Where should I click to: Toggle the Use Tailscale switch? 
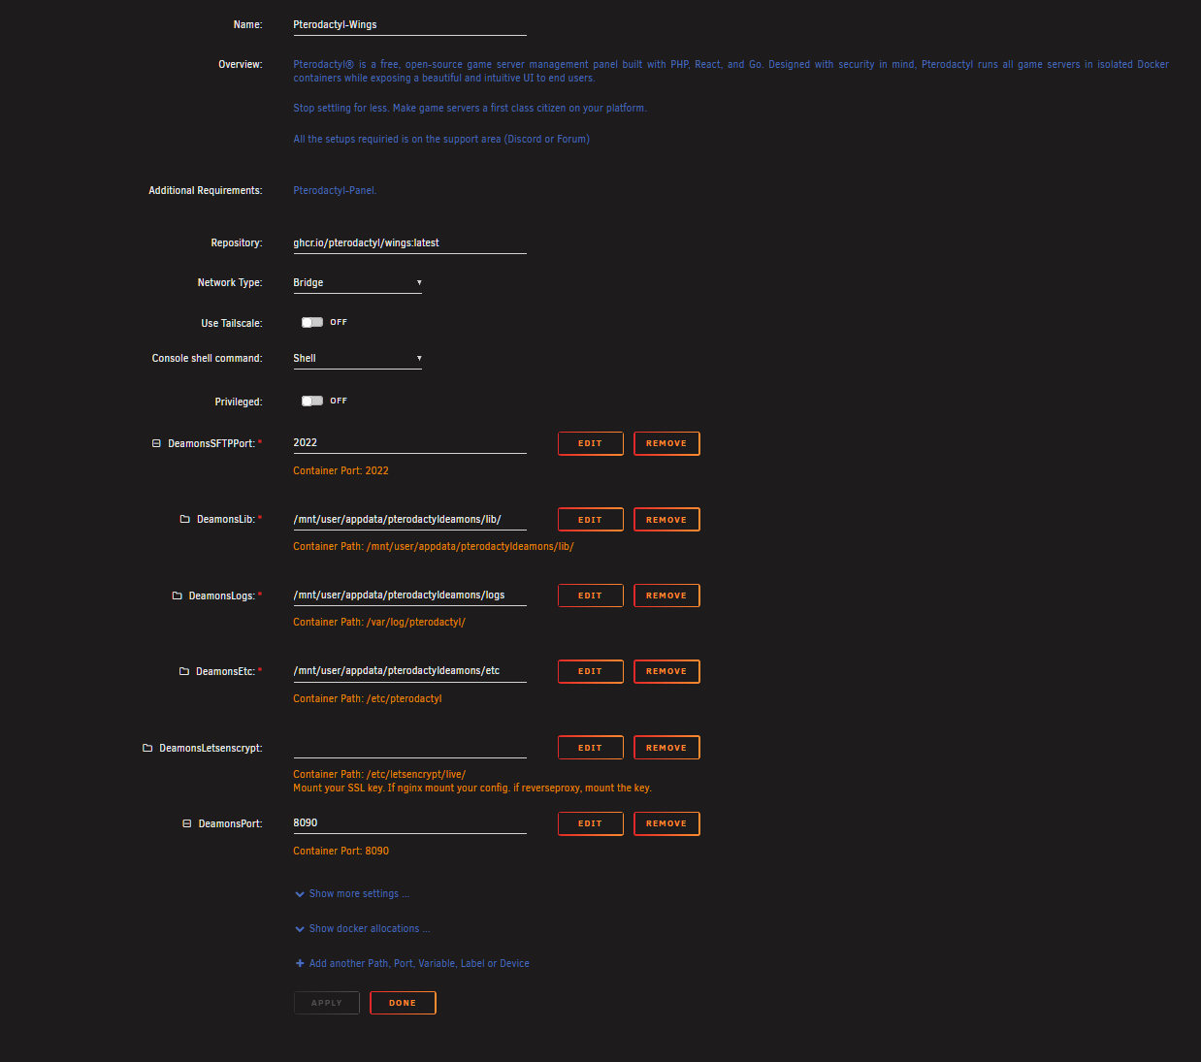pos(312,322)
